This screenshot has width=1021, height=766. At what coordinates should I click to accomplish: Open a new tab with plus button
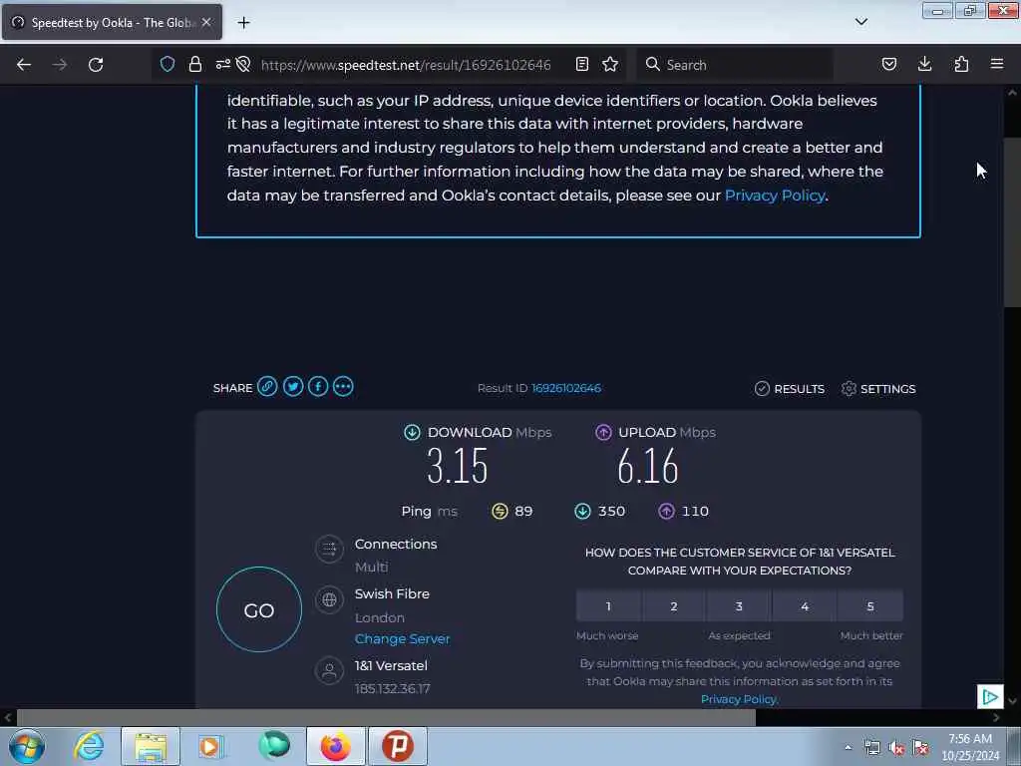coord(243,23)
